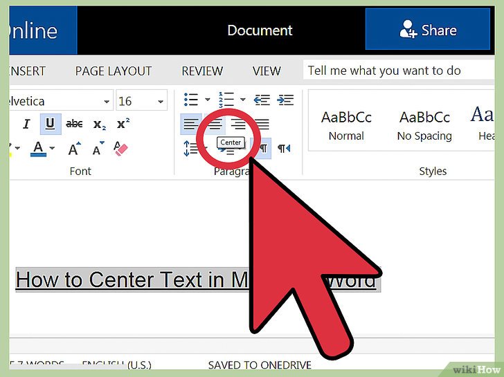Image resolution: width=504 pixels, height=377 pixels.
Task: Click the ENGLISH (U.S.) language status
Action: [x=116, y=365]
